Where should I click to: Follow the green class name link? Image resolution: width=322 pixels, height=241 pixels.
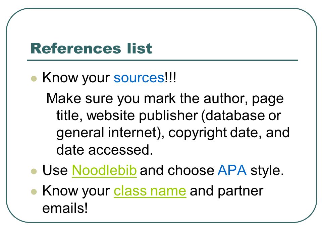tap(150, 191)
